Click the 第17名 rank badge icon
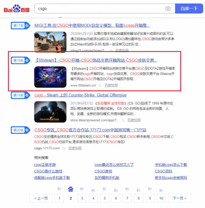Viewport: 205px width, 208px height. click(20, 26)
